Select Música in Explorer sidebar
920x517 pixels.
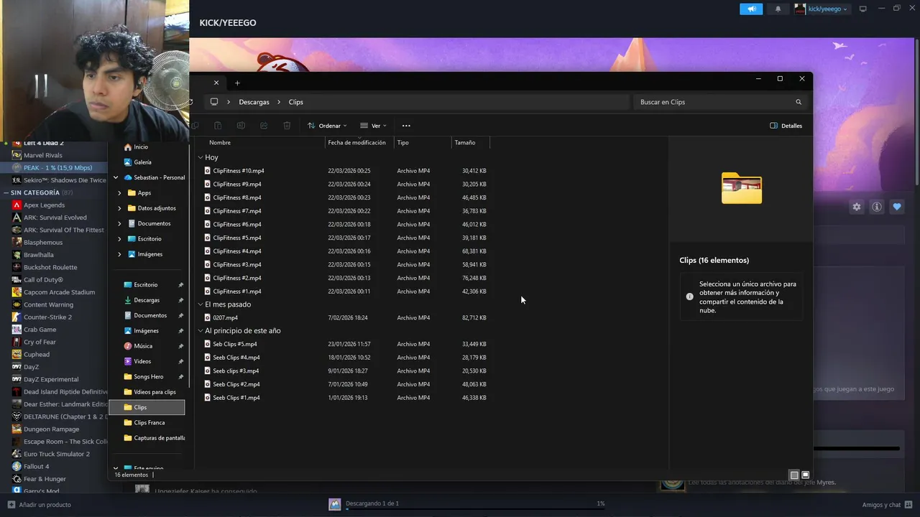click(x=143, y=346)
